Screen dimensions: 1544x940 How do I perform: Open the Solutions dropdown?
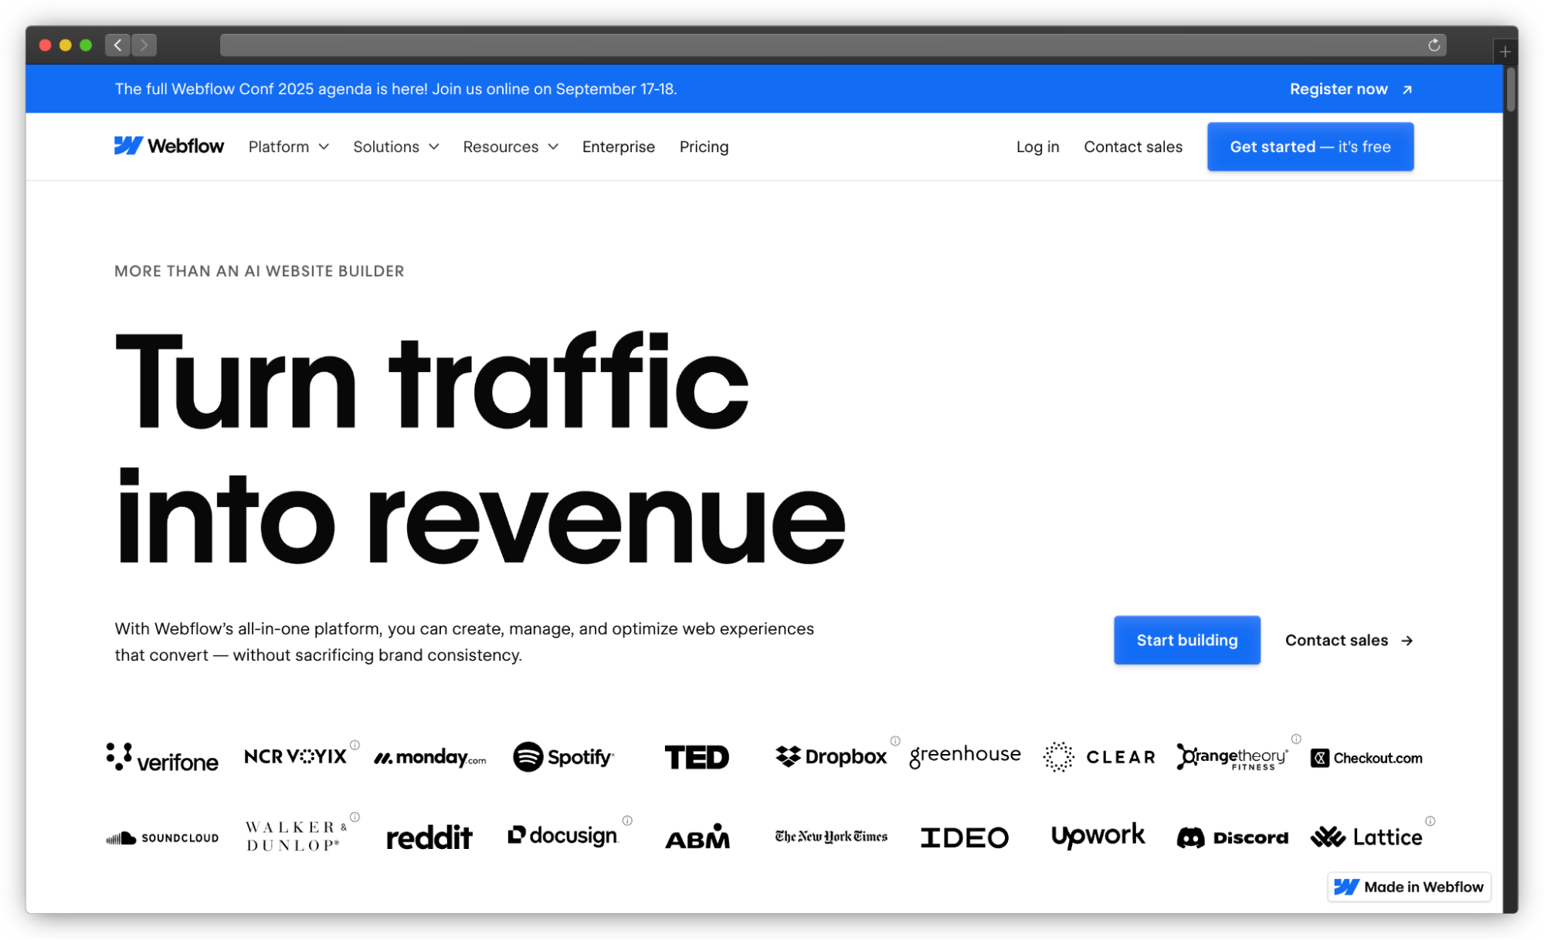coord(395,147)
